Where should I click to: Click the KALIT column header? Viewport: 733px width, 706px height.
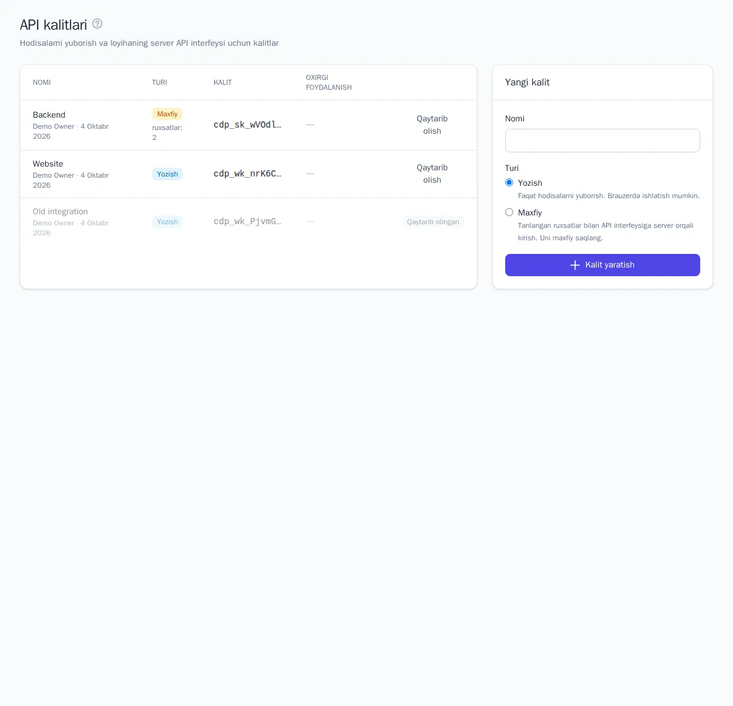coord(222,82)
